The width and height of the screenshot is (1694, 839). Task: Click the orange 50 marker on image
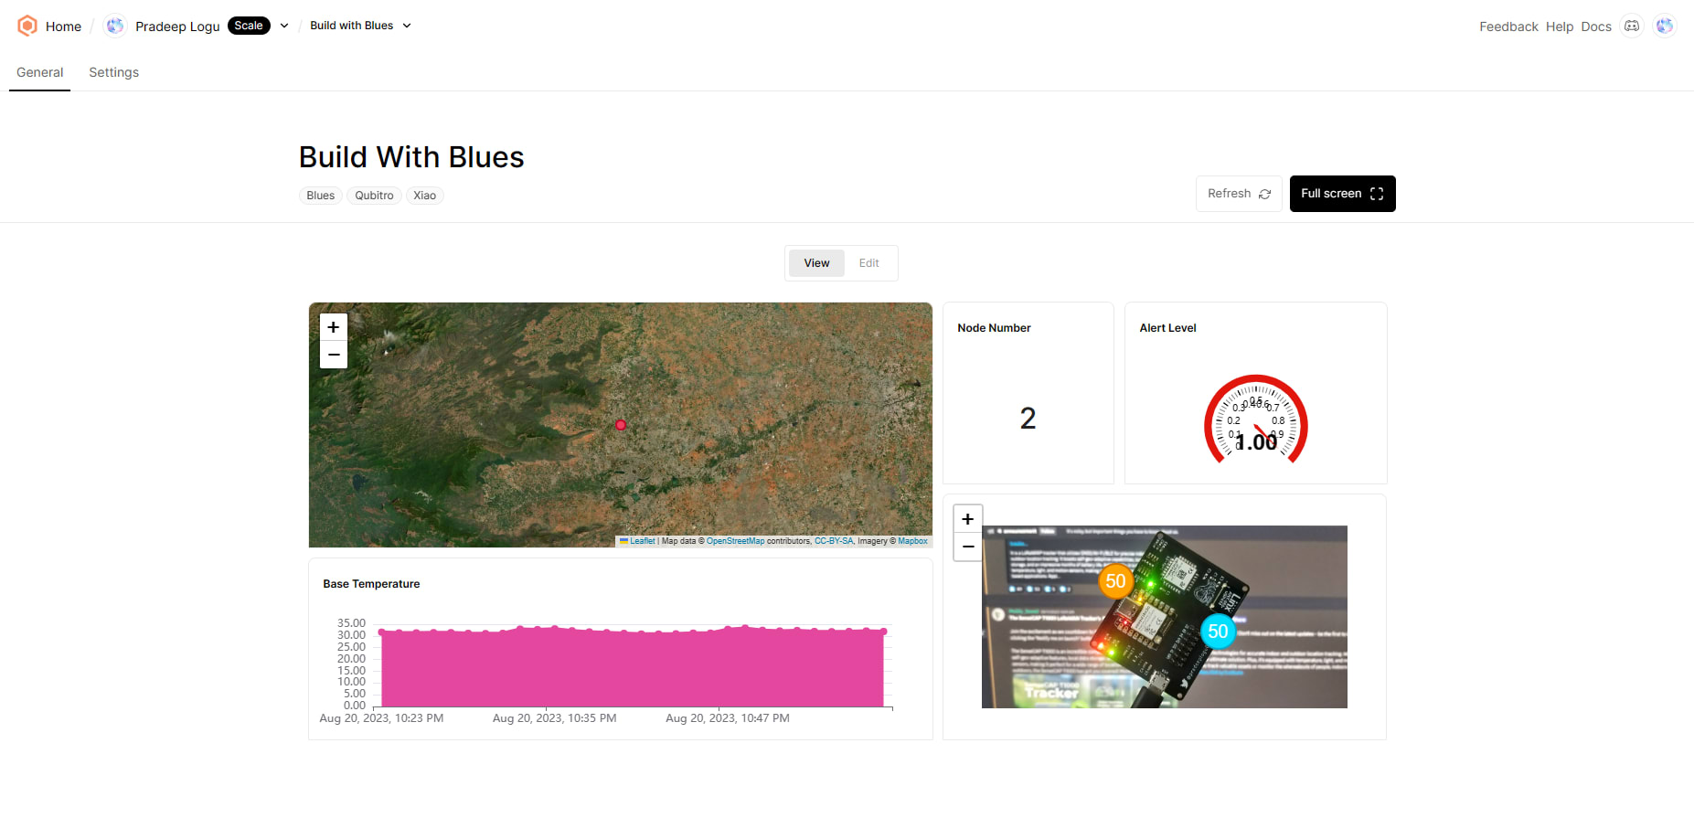1115,581
